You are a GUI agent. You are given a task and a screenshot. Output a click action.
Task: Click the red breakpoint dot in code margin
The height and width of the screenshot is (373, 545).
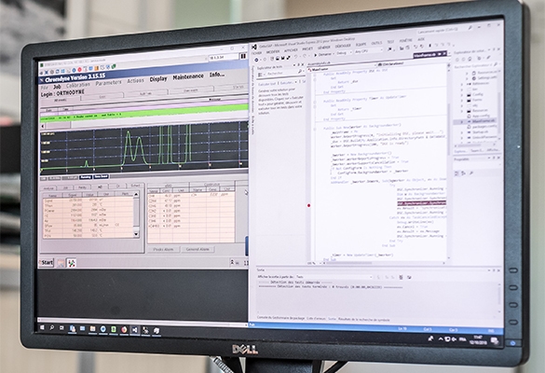tap(308, 206)
